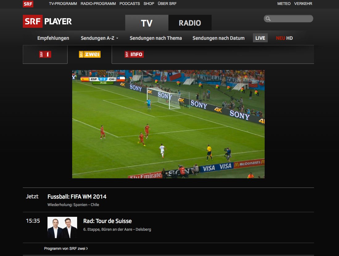The image size is (339, 256).
Task: Switch to the TV tab
Action: click(x=147, y=23)
